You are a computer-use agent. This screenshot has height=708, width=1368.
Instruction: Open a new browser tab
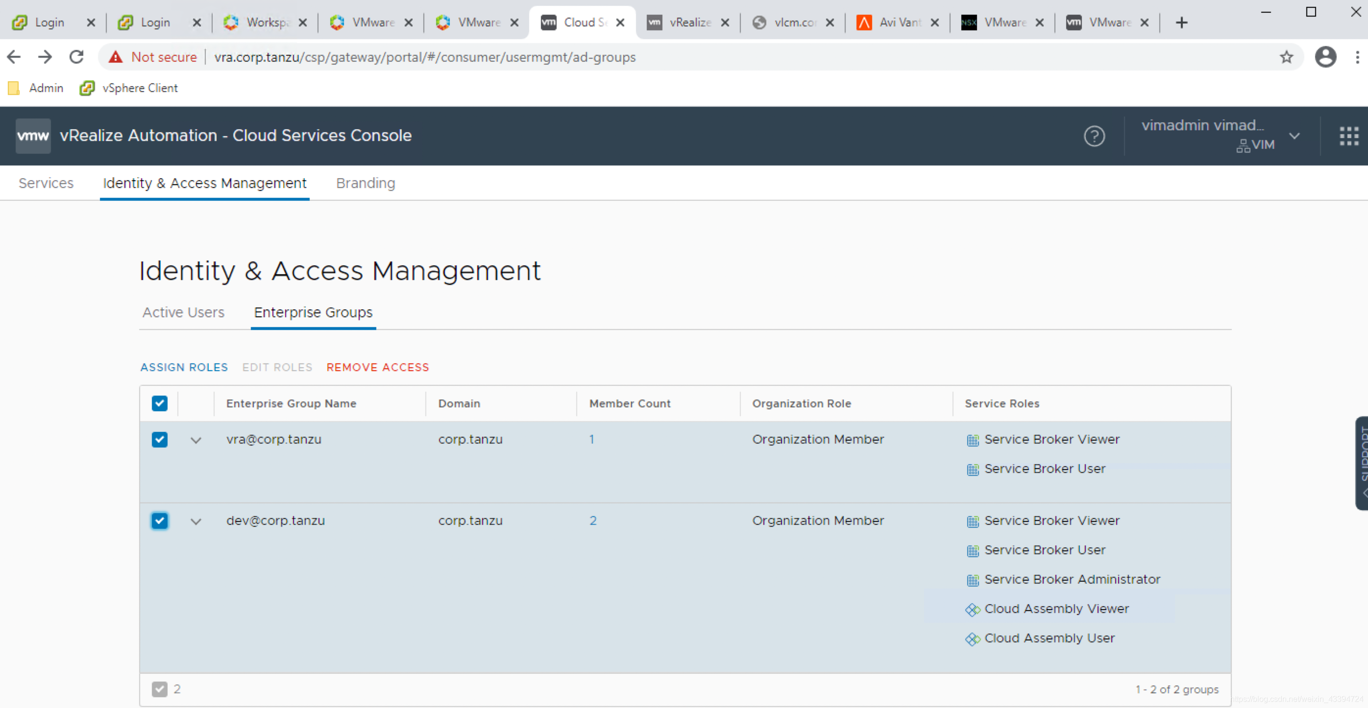point(1181,23)
